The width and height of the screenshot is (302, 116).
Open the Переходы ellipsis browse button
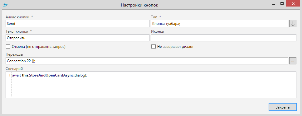point(293,61)
